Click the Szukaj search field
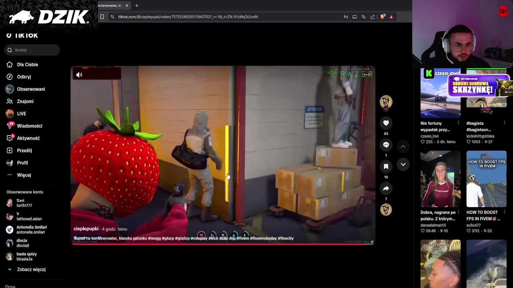This screenshot has width=513, height=288. pos(32,50)
